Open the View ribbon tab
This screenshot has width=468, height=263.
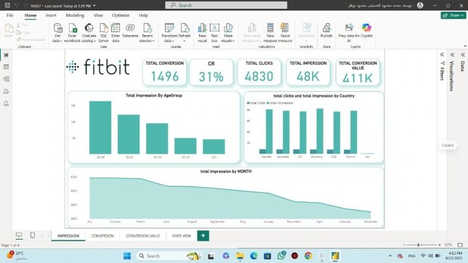click(x=98, y=15)
